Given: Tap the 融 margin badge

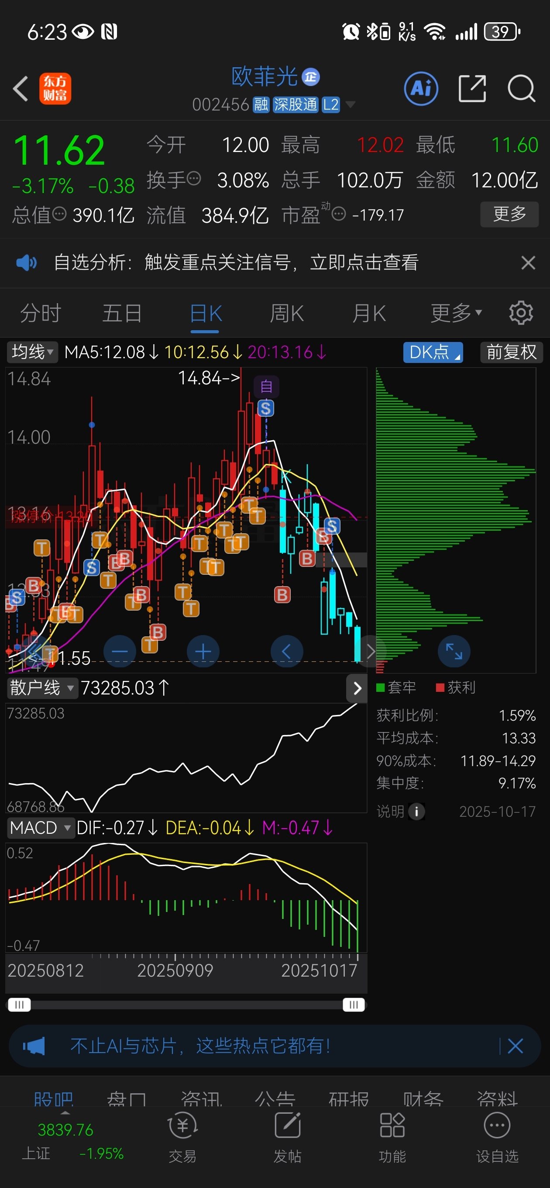Looking at the screenshot, I should pos(261,105).
